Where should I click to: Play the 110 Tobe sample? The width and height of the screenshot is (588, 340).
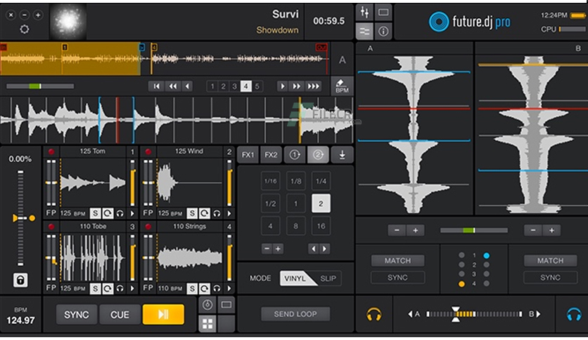coord(132,288)
